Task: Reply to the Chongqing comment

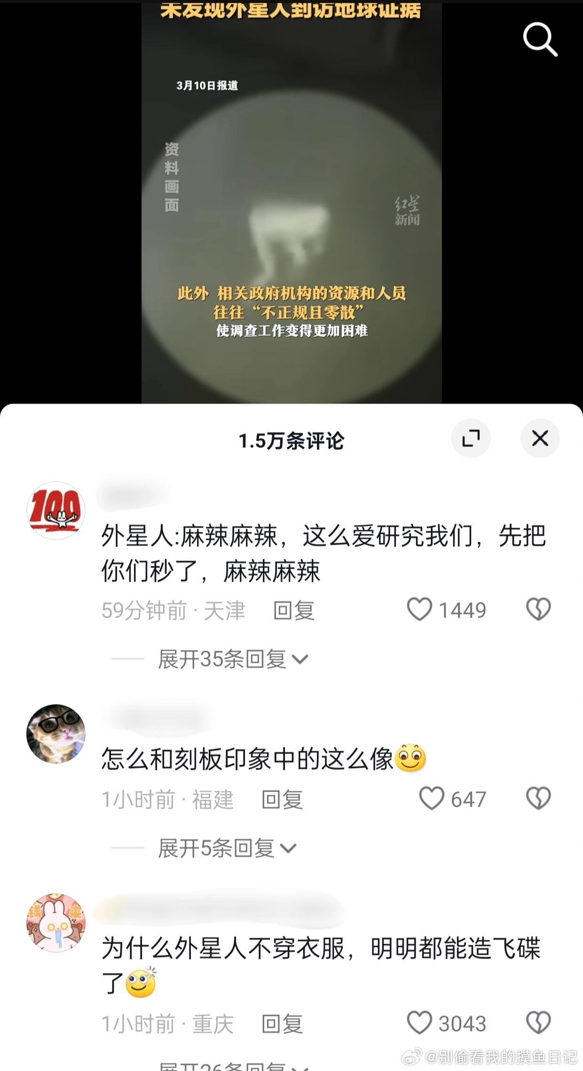Action: click(282, 1024)
